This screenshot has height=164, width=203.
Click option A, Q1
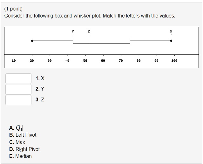point(16,128)
